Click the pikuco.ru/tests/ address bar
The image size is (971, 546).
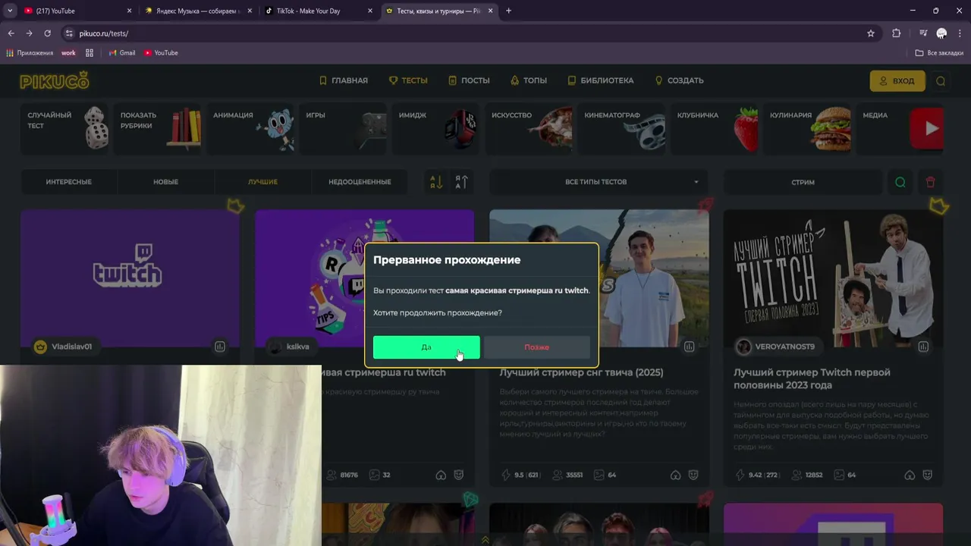(470, 33)
